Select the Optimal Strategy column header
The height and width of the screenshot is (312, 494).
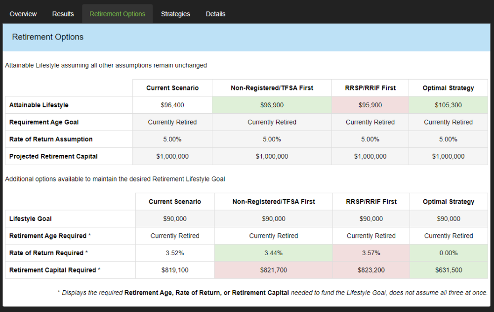tap(448, 88)
